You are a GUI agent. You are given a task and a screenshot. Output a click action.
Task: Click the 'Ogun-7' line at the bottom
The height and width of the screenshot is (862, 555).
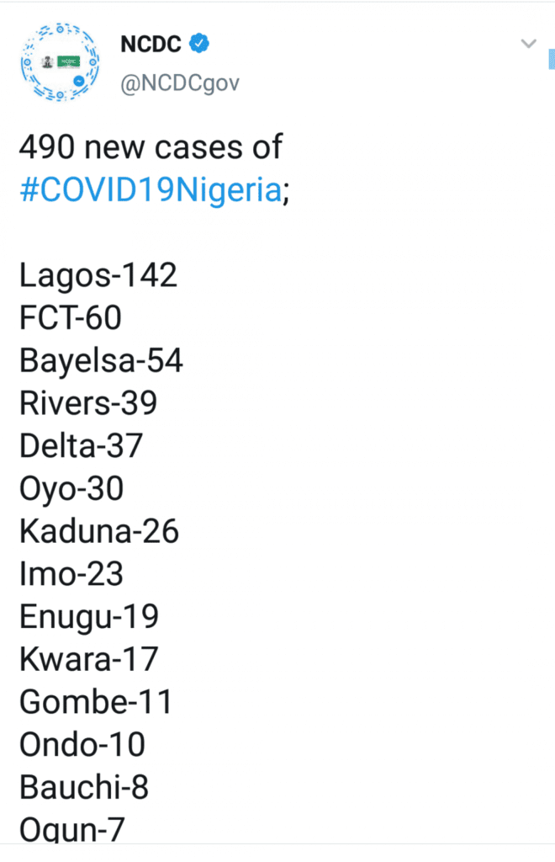click(x=72, y=828)
